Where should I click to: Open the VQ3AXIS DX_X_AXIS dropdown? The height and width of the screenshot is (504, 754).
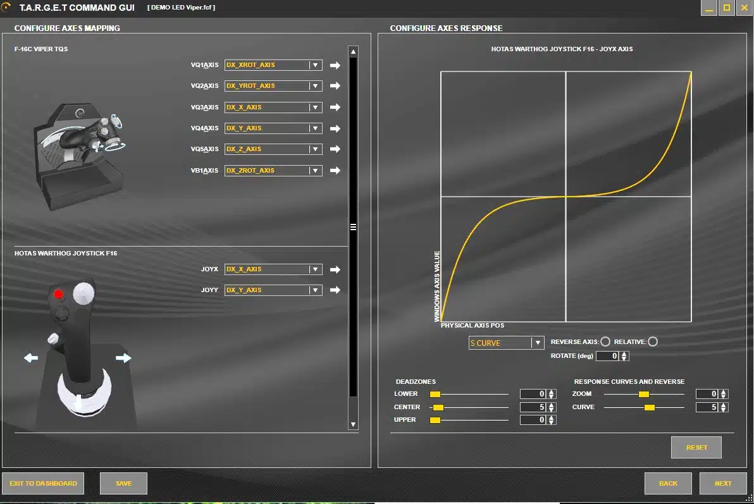273,108
